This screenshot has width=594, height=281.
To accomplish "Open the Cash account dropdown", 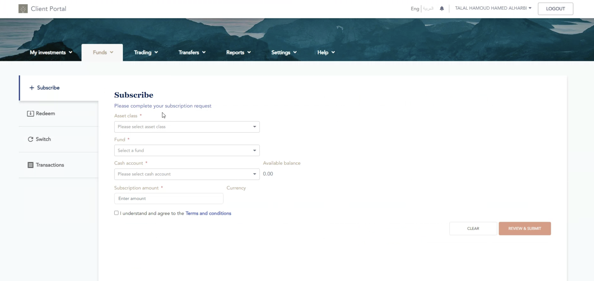I will click(x=187, y=174).
